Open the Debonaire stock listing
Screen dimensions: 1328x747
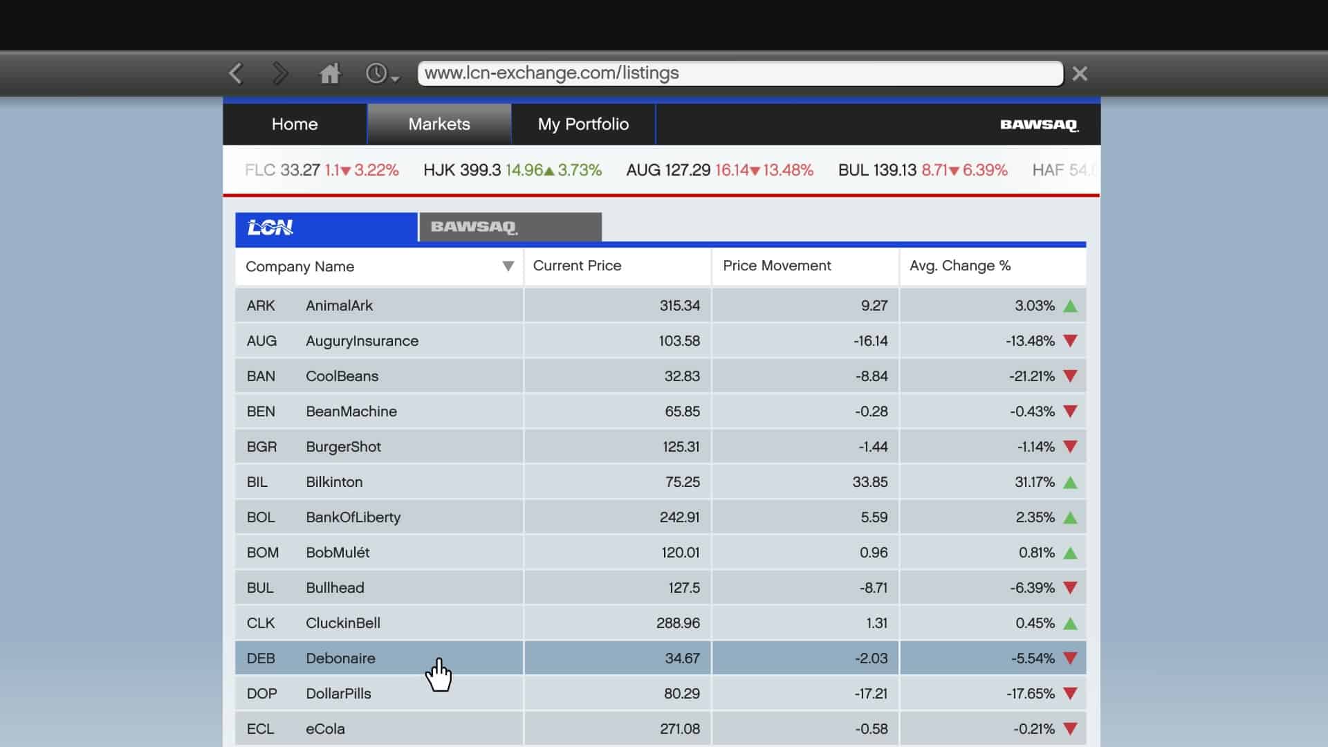[x=340, y=658]
